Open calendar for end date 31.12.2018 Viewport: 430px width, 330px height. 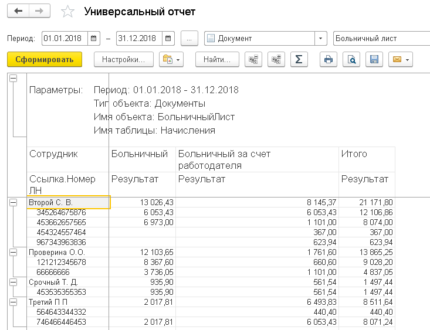168,38
